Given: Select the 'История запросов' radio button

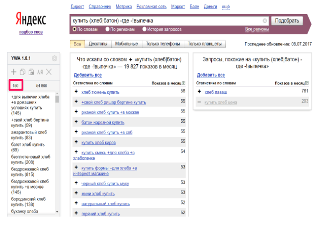Looking at the screenshot, I should (144, 29).
